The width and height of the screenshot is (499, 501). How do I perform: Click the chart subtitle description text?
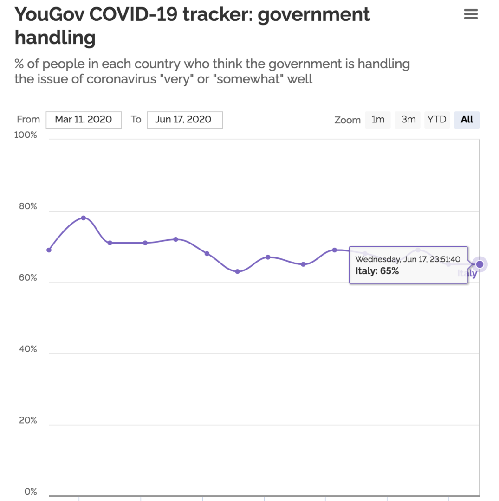click(x=212, y=71)
